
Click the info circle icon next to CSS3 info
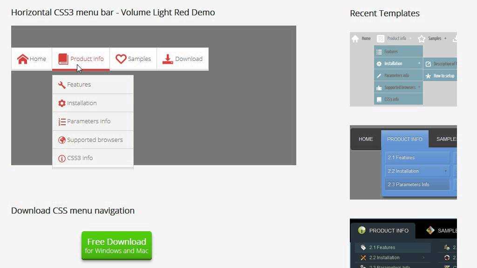coord(62,158)
